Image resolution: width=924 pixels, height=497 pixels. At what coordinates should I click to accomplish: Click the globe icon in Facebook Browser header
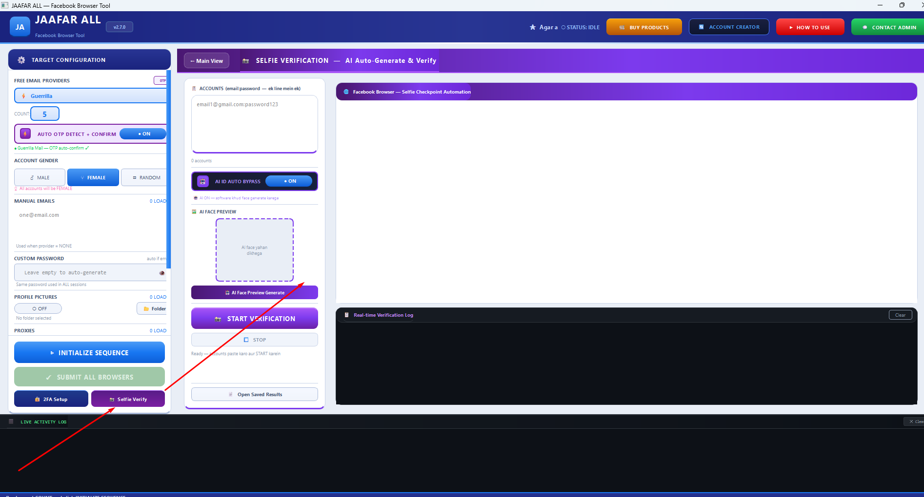[346, 92]
